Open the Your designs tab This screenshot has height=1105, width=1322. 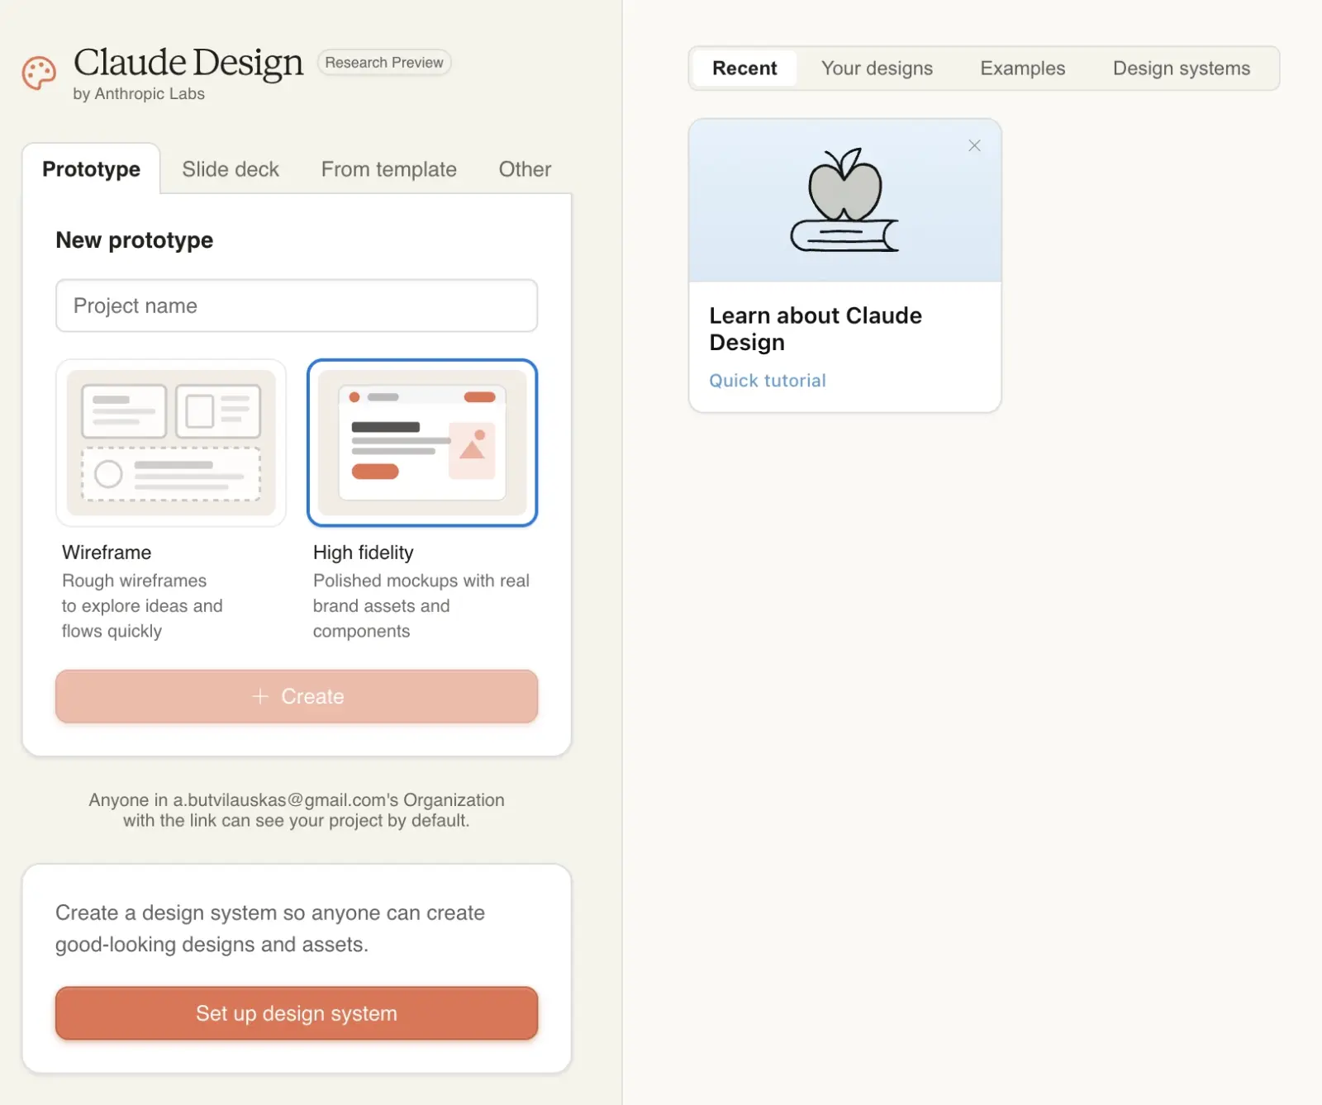(877, 69)
